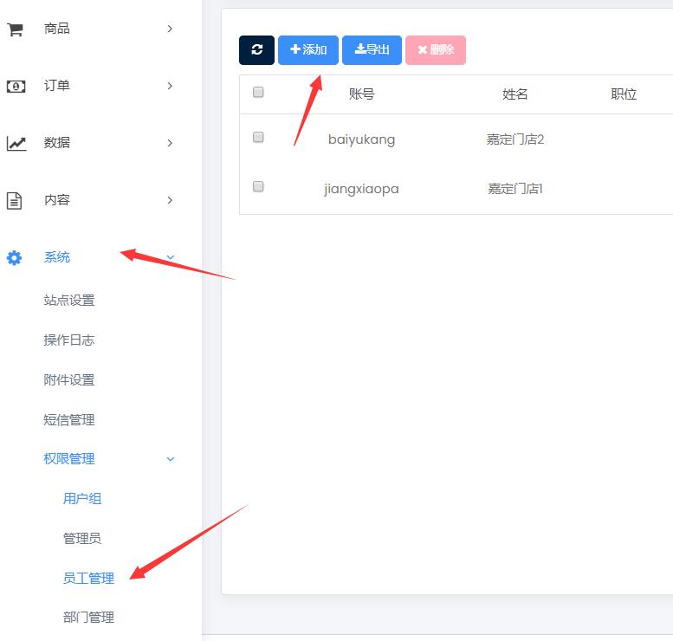Click the blue gear icon for 系统
The image size is (673, 641).
pos(14,257)
